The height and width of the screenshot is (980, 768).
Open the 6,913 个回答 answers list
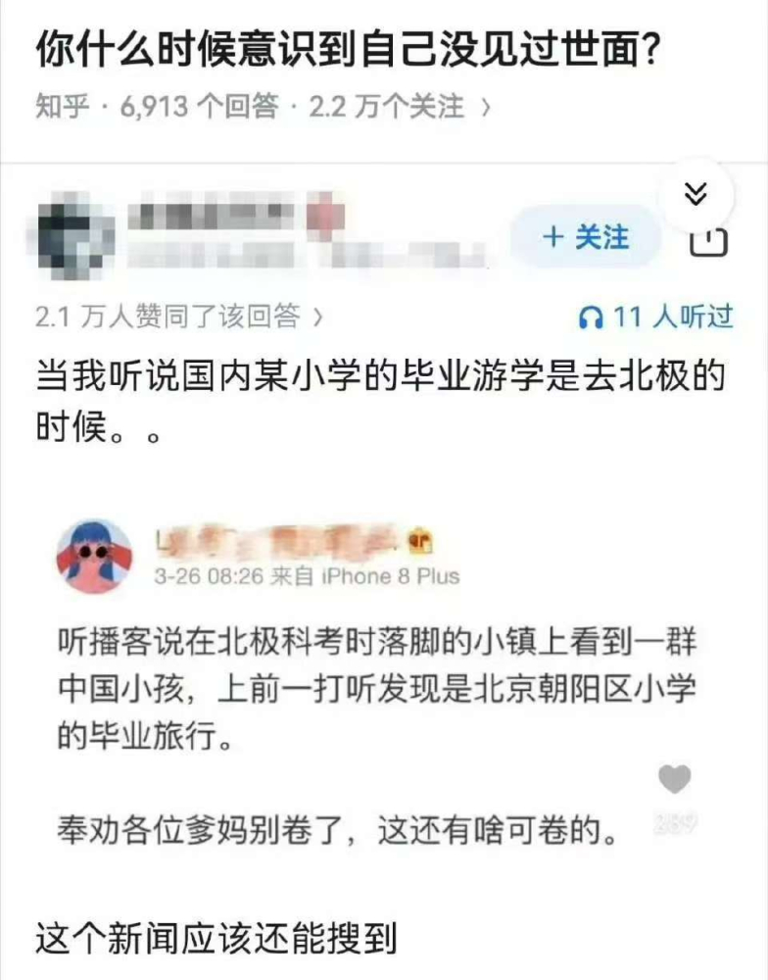click(x=199, y=106)
